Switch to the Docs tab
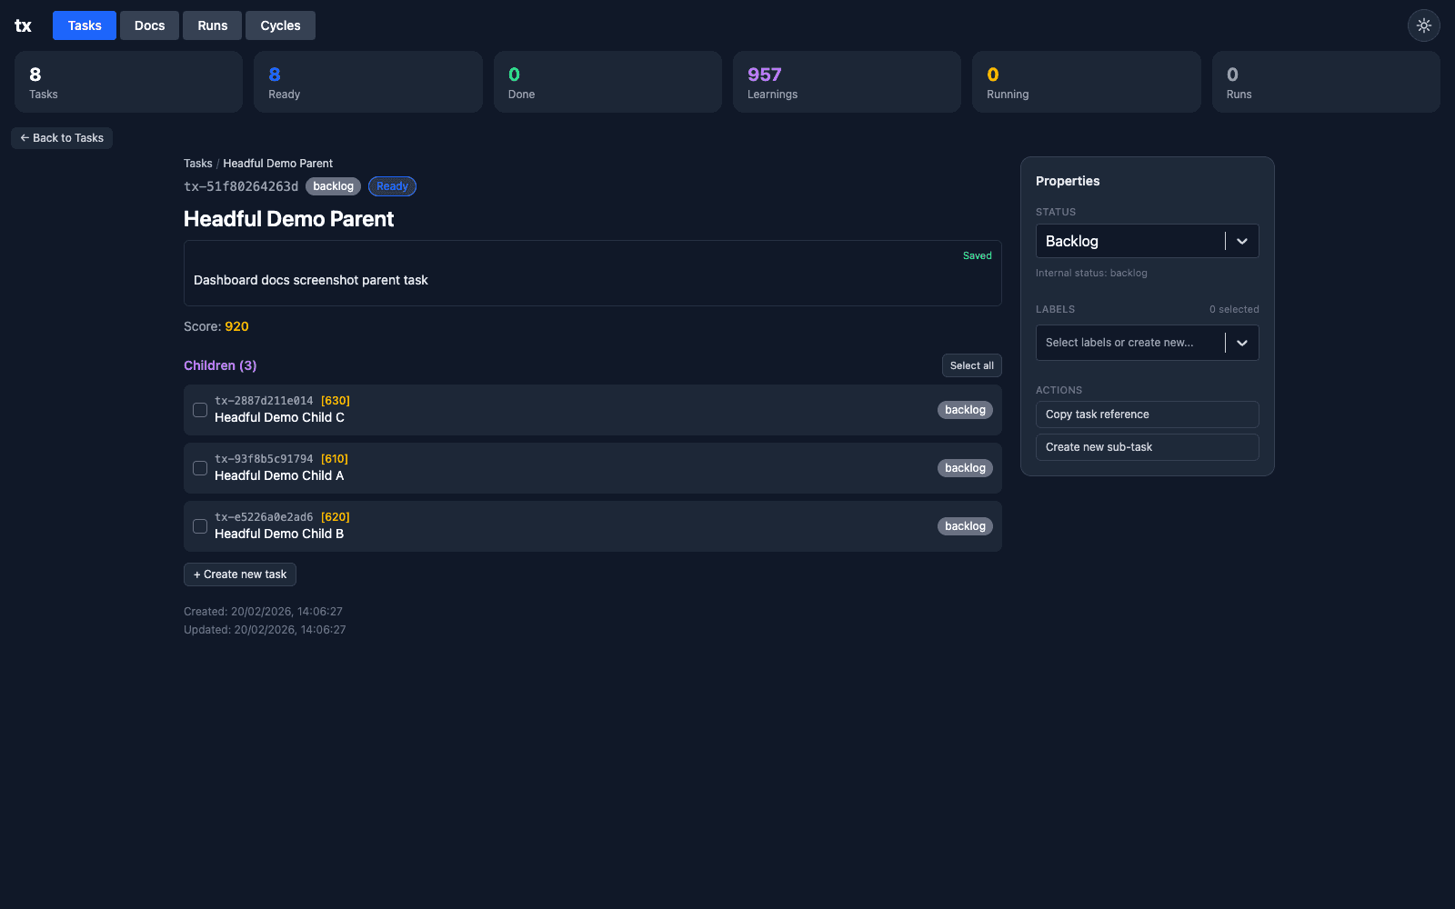The image size is (1455, 909). [149, 25]
